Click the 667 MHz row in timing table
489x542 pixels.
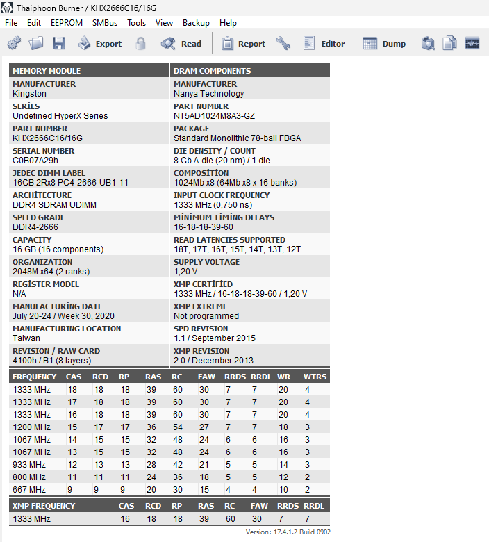click(169, 490)
